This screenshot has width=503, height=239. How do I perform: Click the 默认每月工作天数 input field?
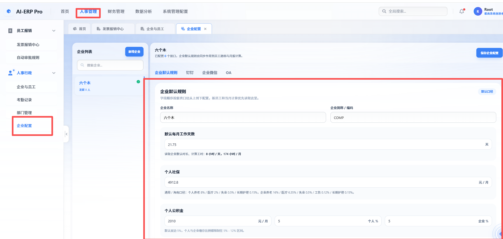328,145
